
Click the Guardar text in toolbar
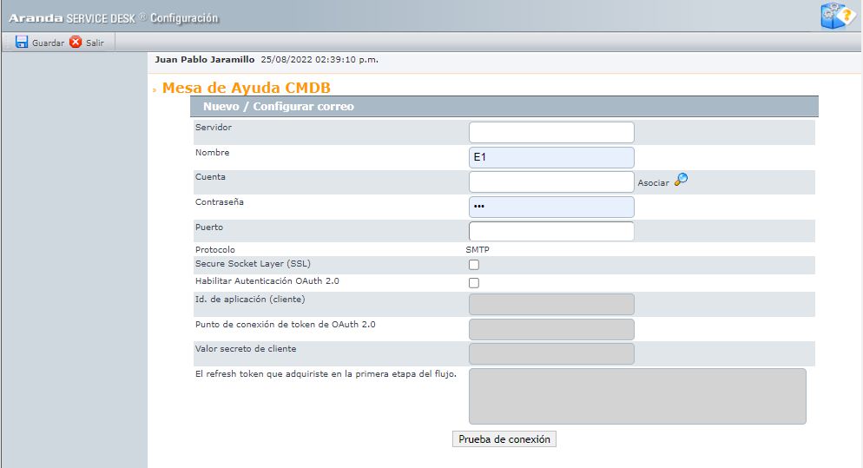coord(48,43)
